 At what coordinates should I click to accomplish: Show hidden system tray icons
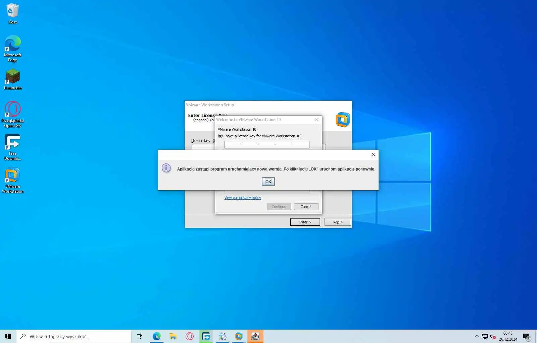coord(477,336)
